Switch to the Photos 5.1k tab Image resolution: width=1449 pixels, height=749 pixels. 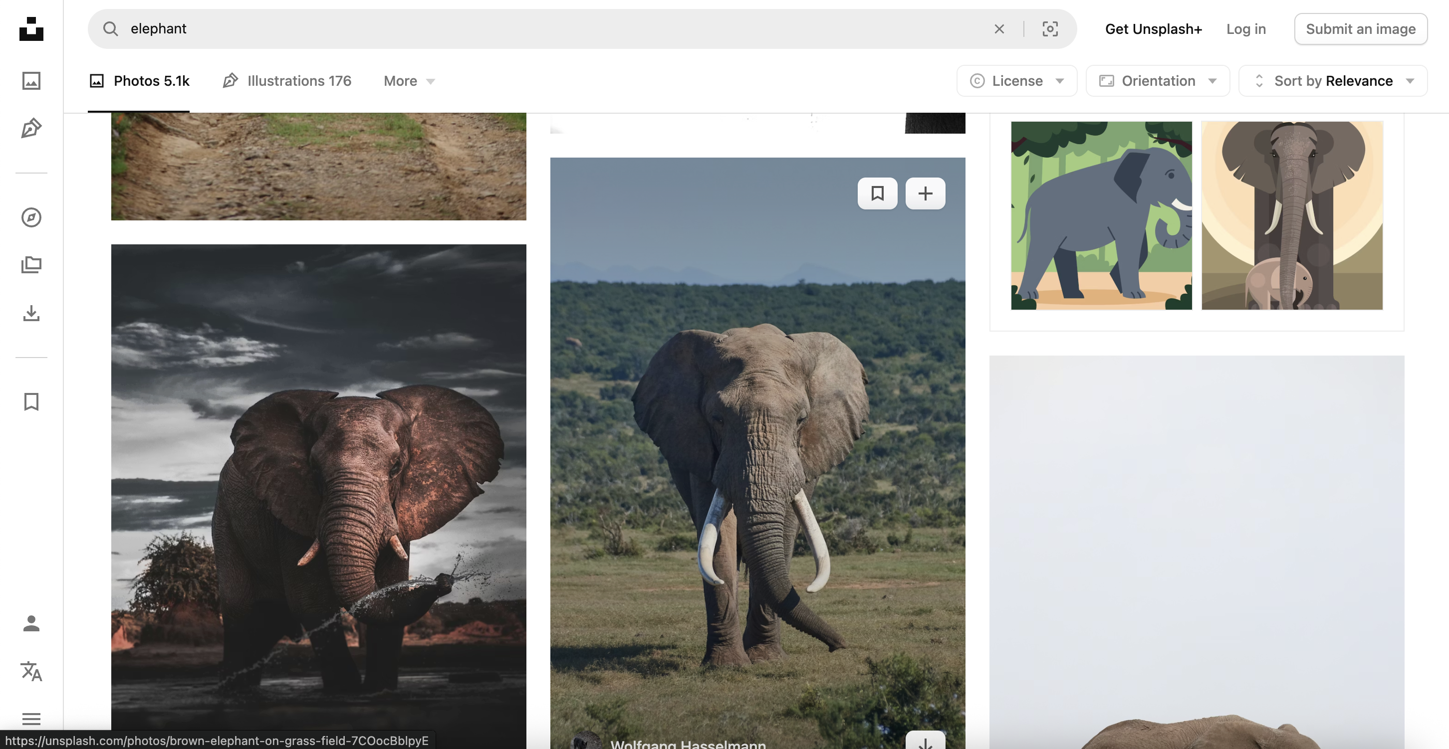click(x=139, y=81)
